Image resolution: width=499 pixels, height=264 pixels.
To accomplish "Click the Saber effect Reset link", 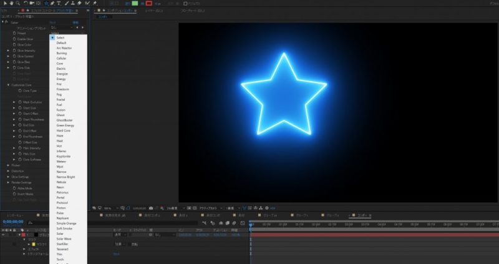I will coord(52,22).
